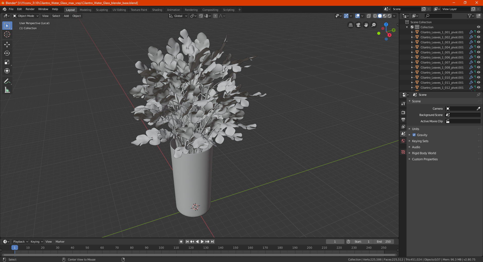Switch to the UV Editing workspace tab
483x262 pixels.
(119, 10)
